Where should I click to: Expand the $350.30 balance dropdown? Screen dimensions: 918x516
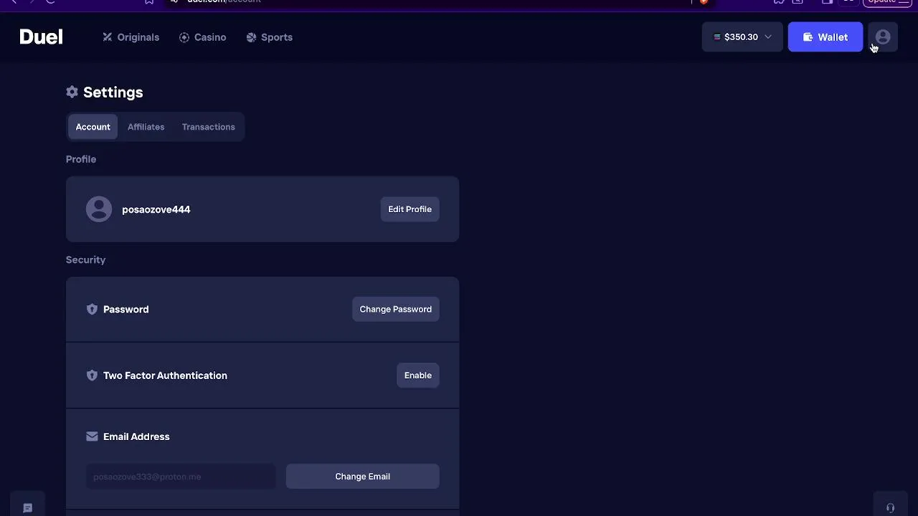tap(742, 37)
